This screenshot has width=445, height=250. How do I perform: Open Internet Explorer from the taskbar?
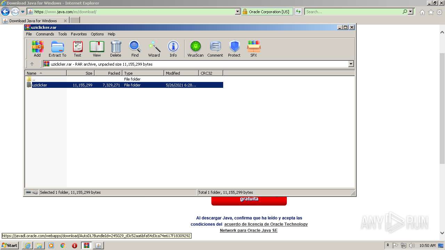pos(27,245)
